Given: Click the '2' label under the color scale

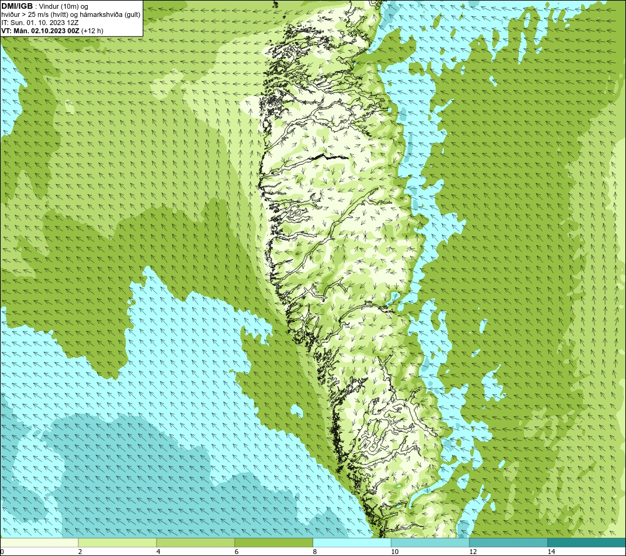Looking at the screenshot, I should tap(80, 552).
